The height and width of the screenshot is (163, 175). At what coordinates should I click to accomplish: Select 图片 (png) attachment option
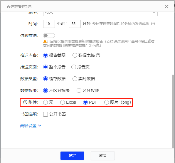(x=107, y=102)
